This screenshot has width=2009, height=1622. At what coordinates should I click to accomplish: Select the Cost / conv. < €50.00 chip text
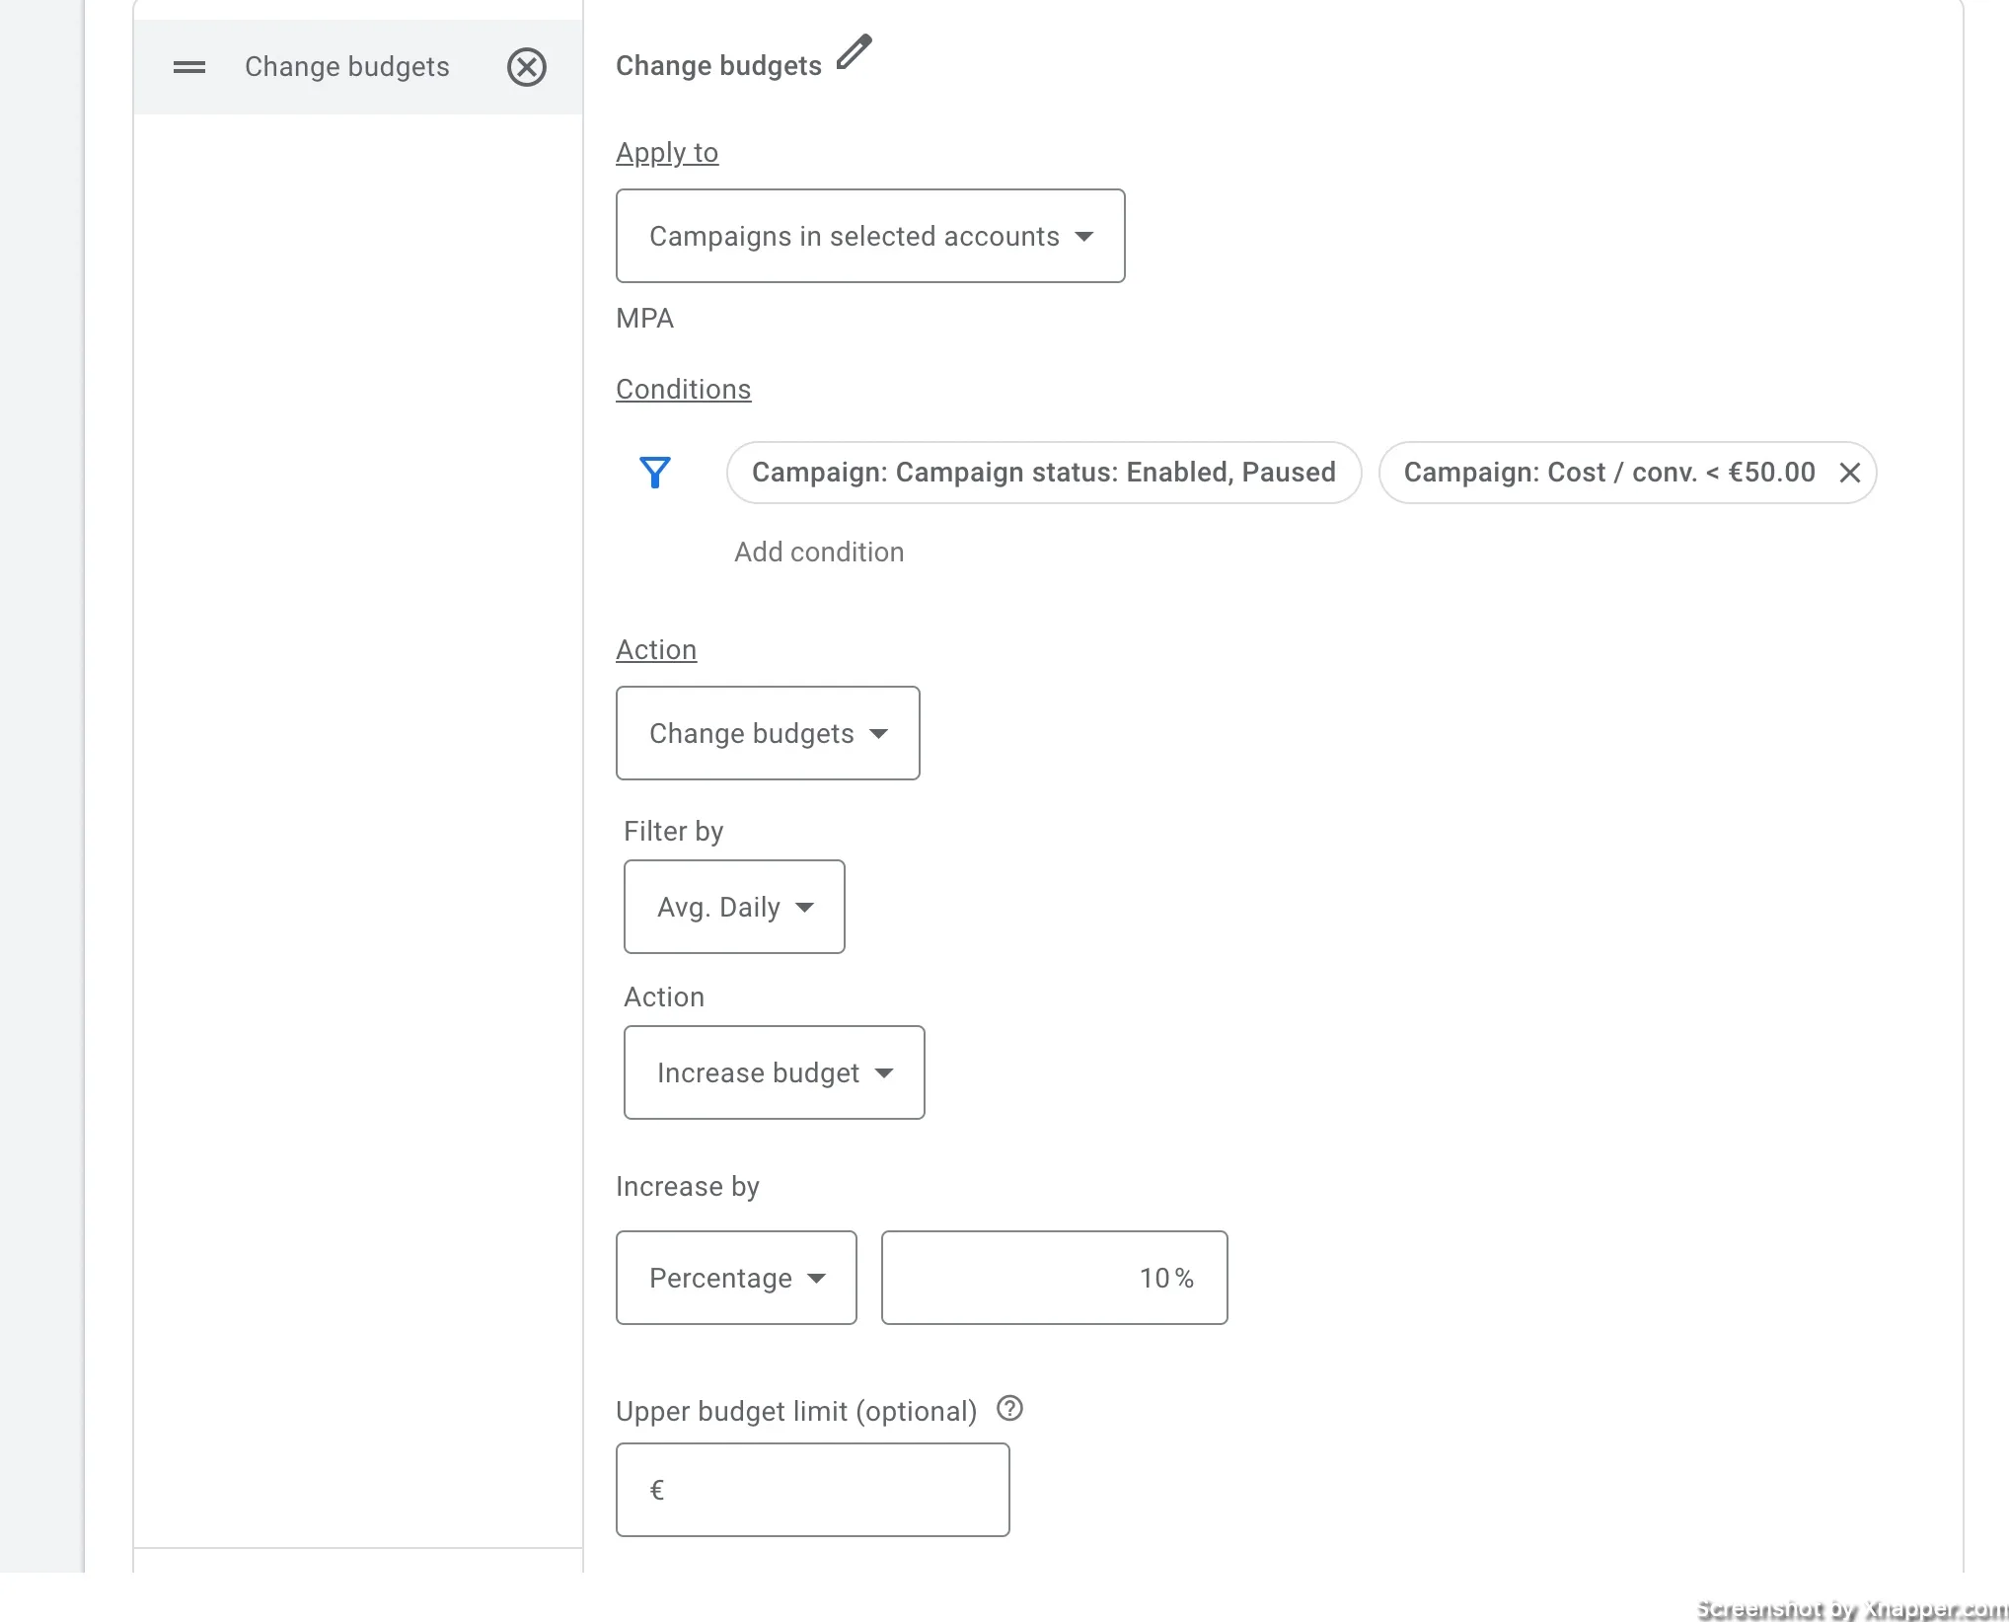pyautogui.click(x=1609, y=473)
